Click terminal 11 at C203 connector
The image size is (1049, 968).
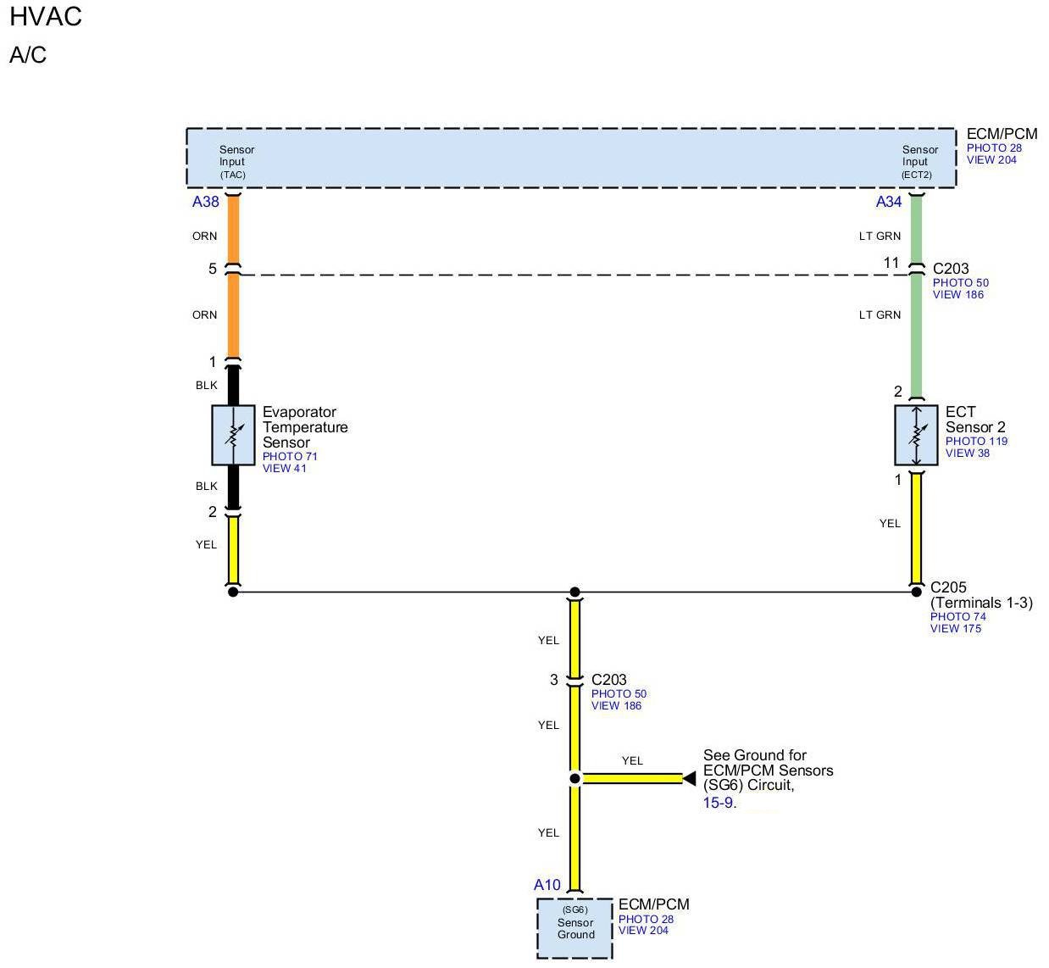(x=891, y=263)
